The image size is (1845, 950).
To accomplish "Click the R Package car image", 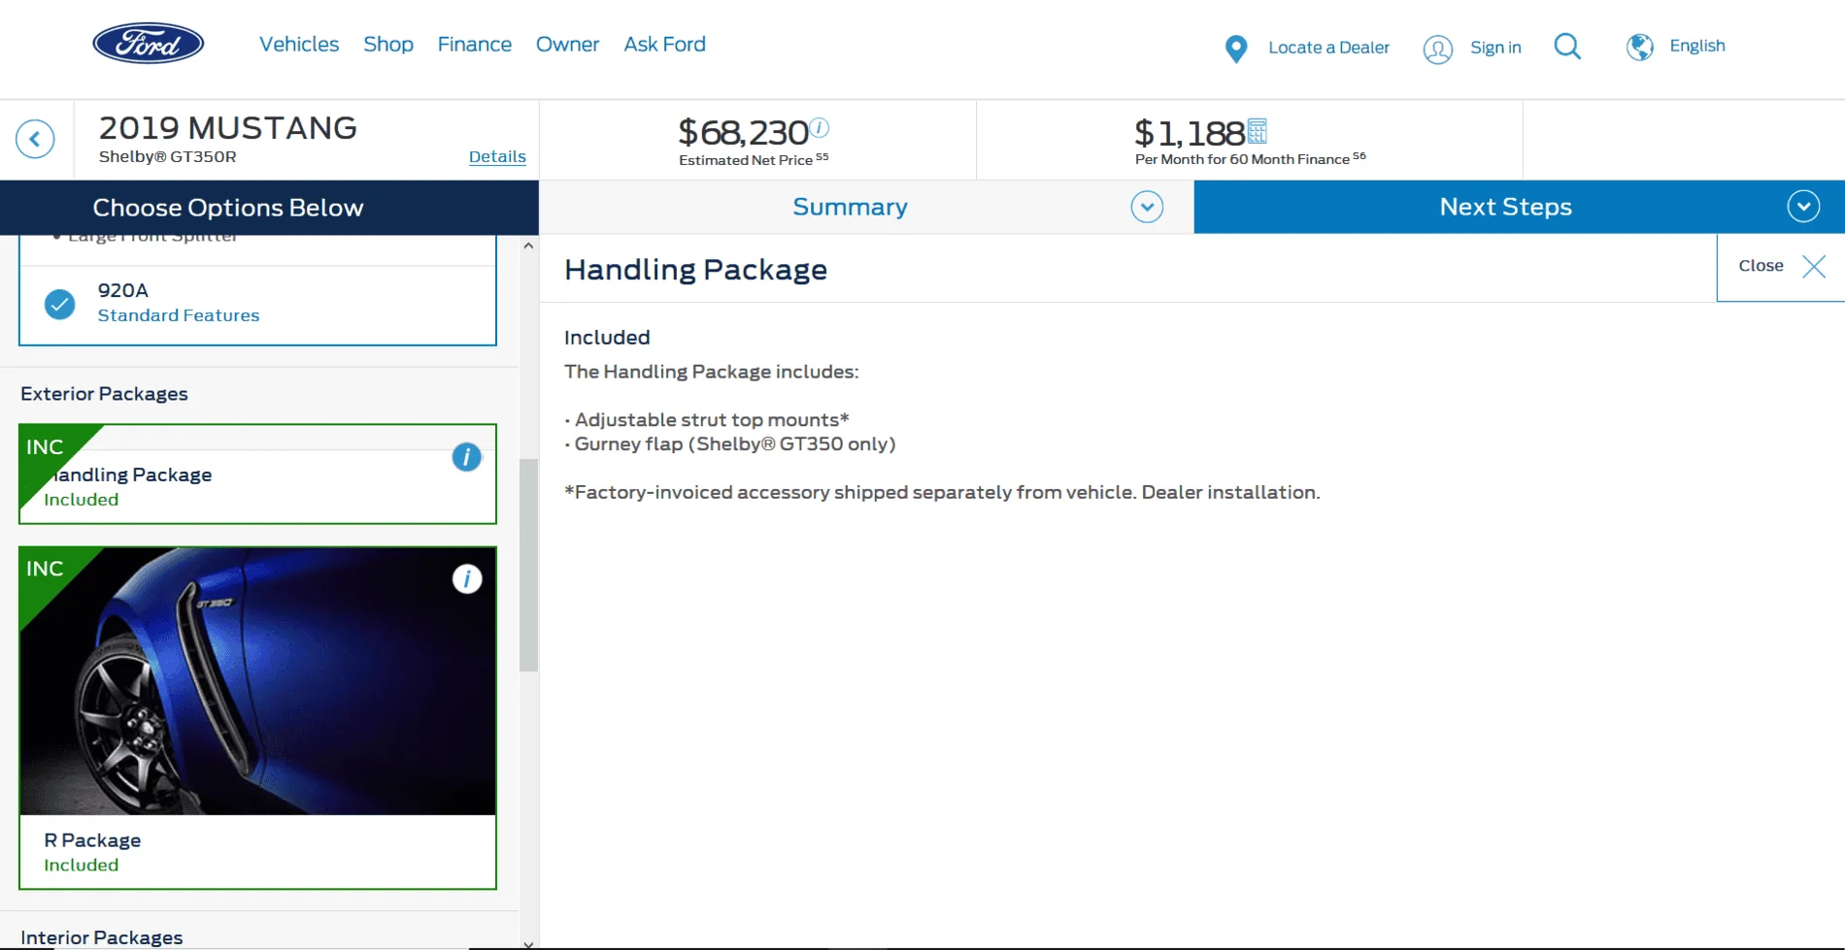I will 258,681.
